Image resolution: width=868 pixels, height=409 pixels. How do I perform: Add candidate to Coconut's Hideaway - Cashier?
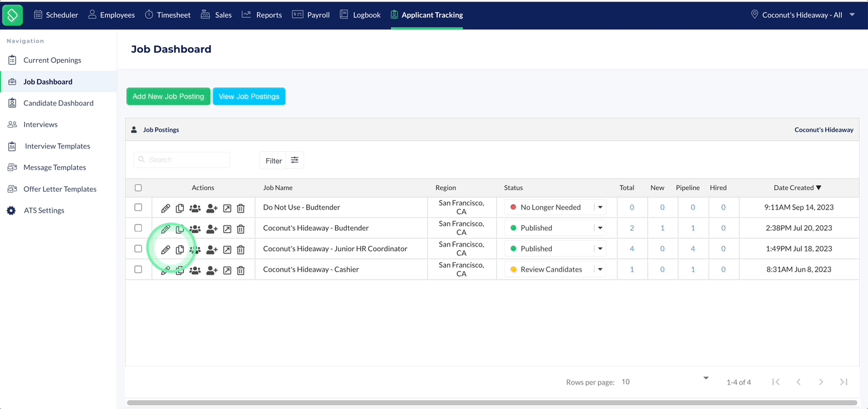click(212, 270)
